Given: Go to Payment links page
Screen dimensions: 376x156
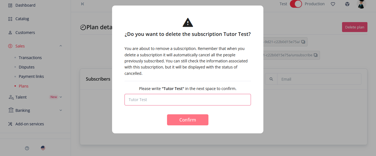Looking at the screenshot, I should 31,76.
